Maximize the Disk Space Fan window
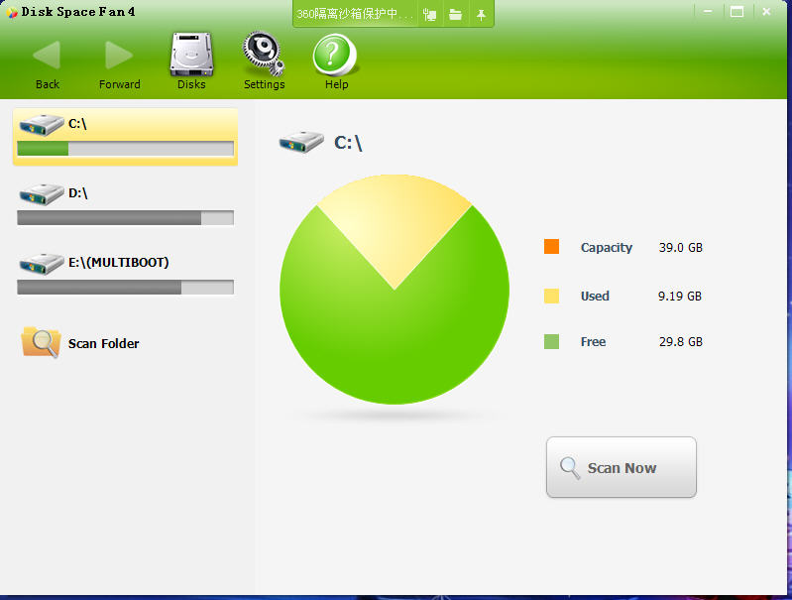 point(736,11)
